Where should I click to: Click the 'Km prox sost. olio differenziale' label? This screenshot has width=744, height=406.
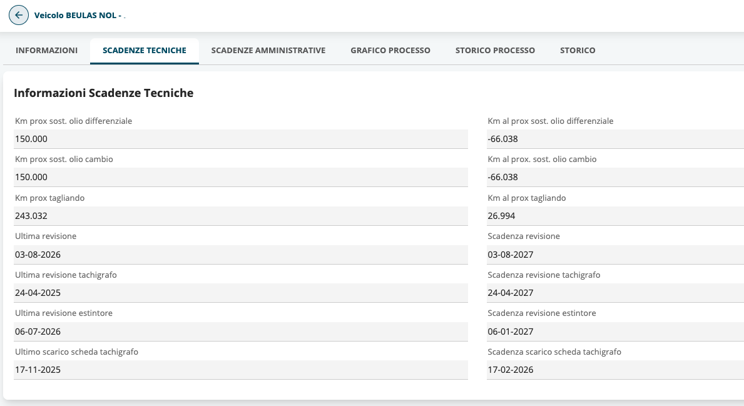pos(74,121)
